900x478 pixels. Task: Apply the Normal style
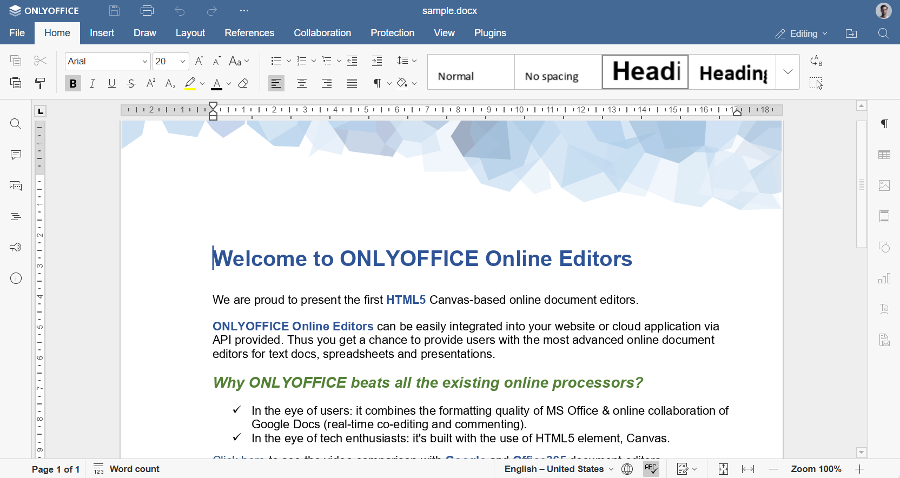pos(471,72)
